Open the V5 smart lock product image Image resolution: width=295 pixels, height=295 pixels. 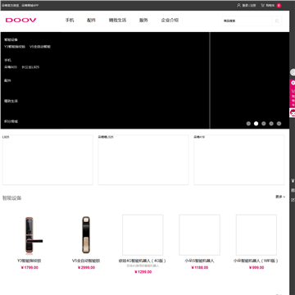86,235
